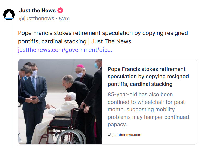Click the chain link icon in card footer

pyautogui.click(x=110, y=135)
